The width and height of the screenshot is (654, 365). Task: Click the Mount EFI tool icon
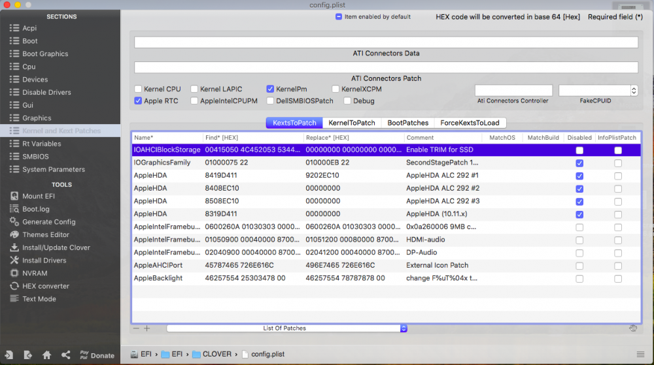pos(14,196)
